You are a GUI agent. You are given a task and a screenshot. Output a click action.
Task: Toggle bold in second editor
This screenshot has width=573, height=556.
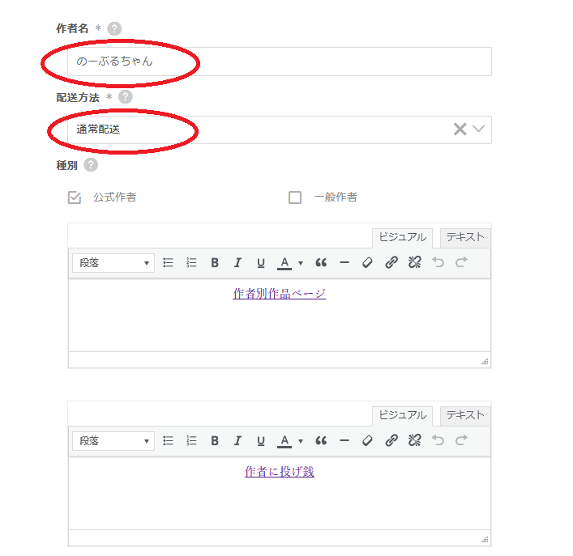(x=215, y=441)
